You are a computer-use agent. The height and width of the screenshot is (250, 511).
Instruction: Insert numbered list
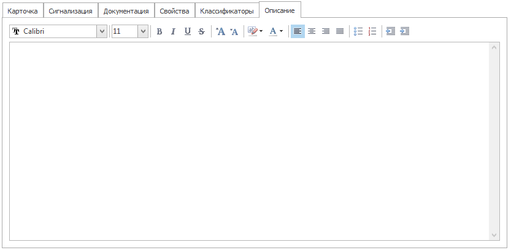click(x=372, y=31)
